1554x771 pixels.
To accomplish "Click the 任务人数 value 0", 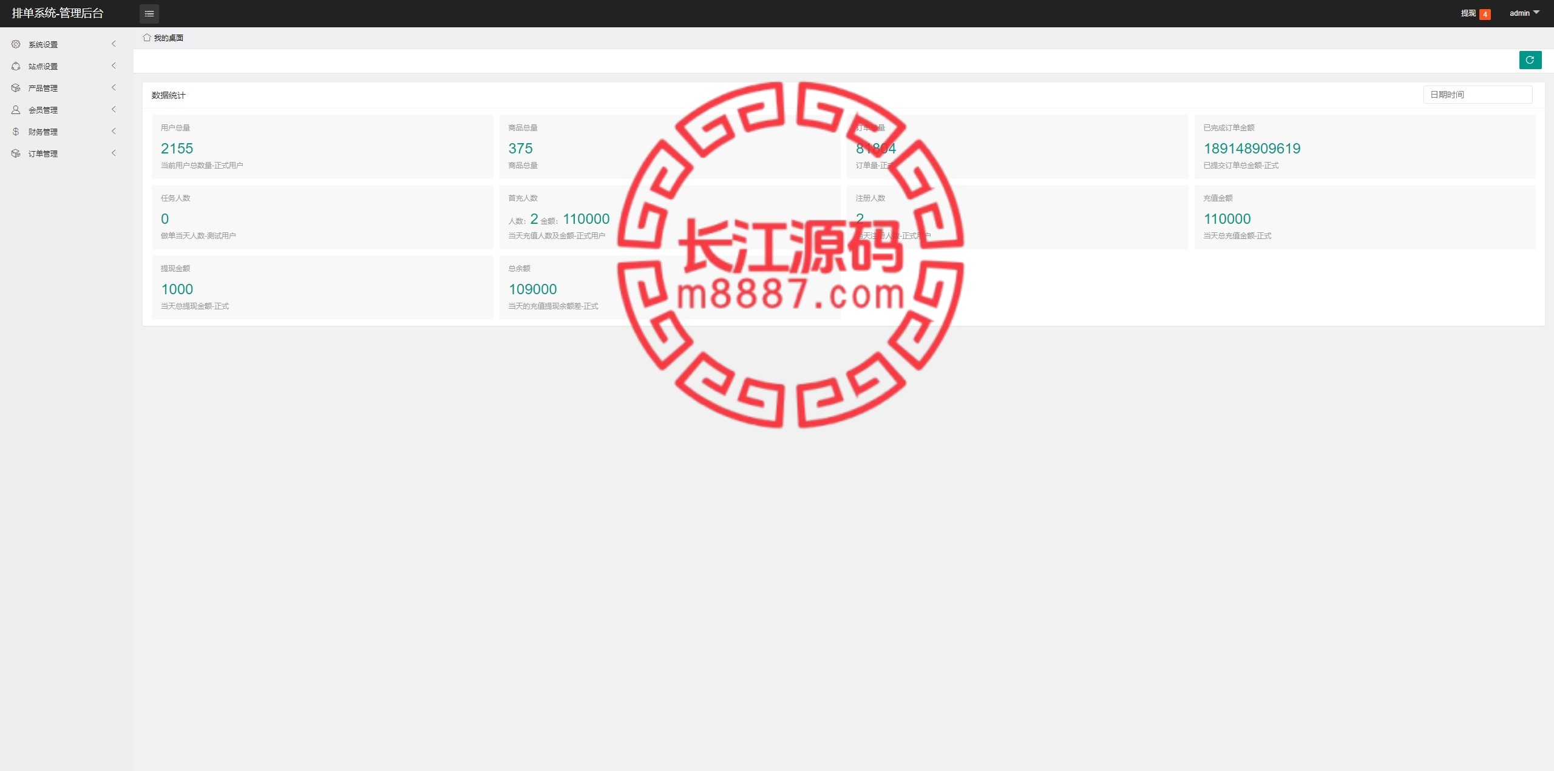I will pyautogui.click(x=165, y=219).
